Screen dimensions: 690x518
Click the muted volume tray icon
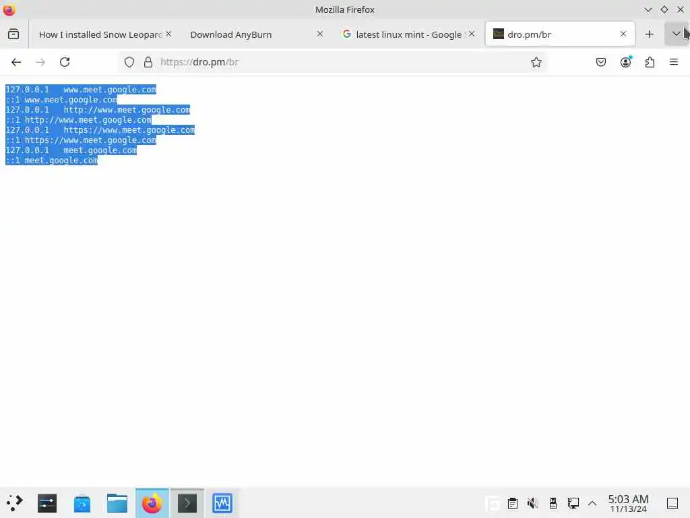(x=532, y=503)
